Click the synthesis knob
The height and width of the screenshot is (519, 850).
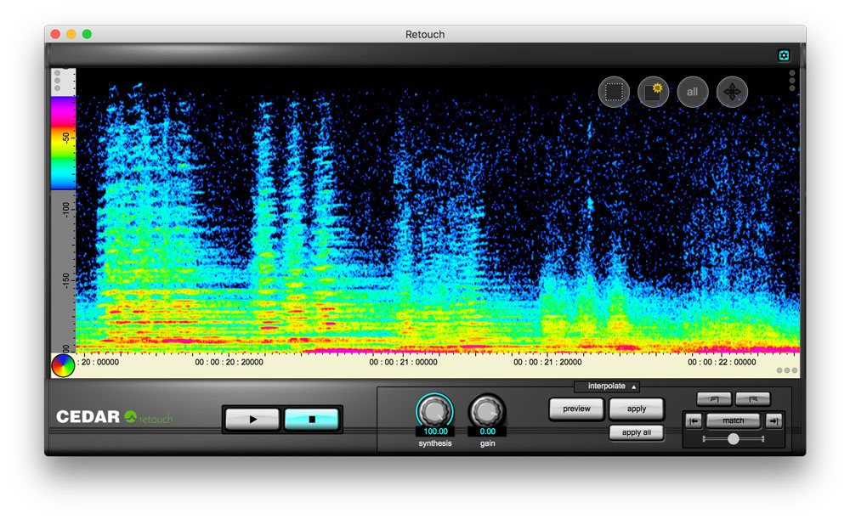pyautogui.click(x=434, y=411)
